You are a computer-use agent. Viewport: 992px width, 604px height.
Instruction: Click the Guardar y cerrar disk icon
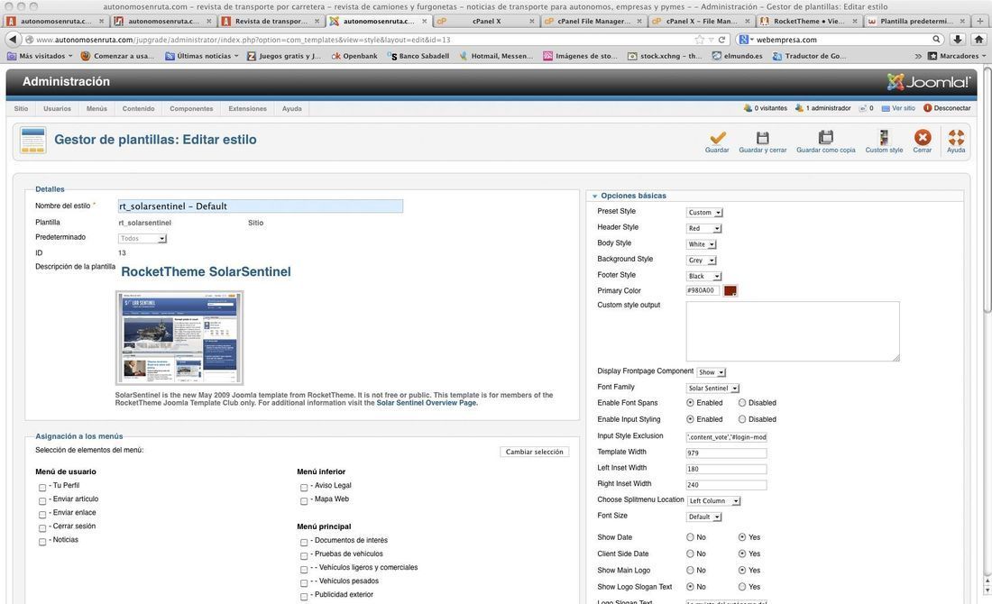[762, 137]
